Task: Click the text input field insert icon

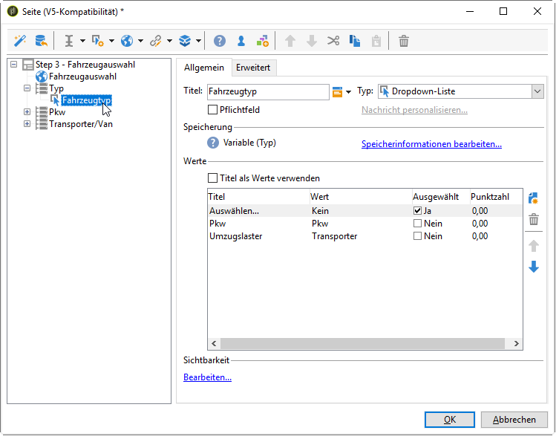Action: click(x=69, y=41)
